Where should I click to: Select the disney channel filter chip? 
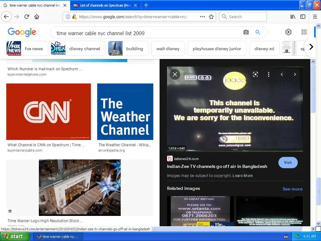78,49
